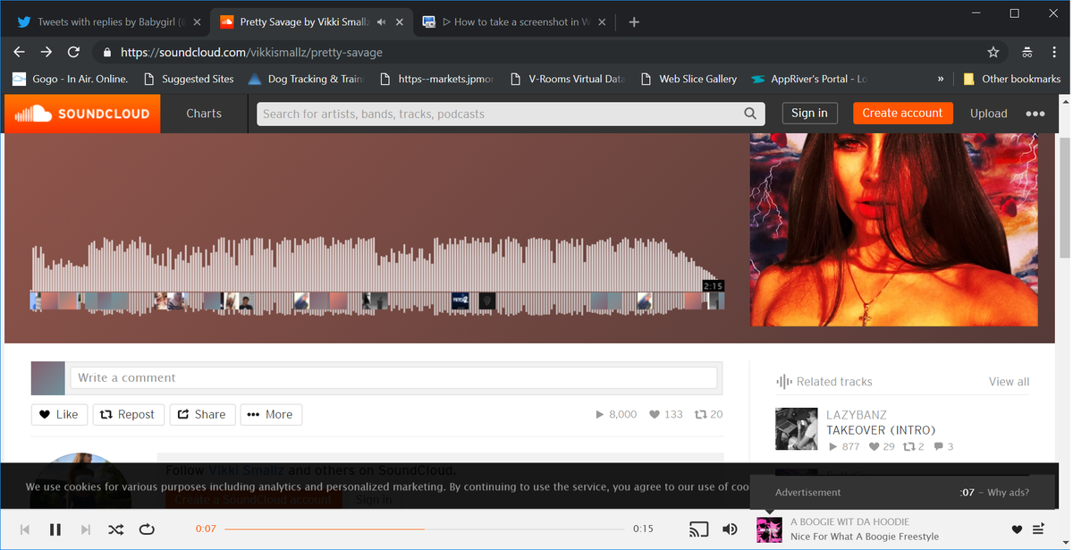The width and height of the screenshot is (1073, 550).
Task: Bookmark this page with star icon
Action: point(993,52)
